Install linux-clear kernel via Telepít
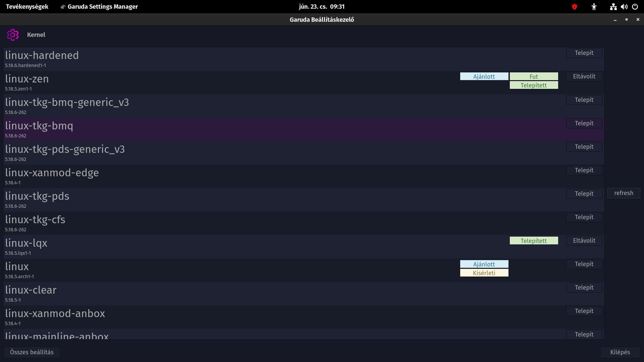This screenshot has height=362, width=644. 584,288
